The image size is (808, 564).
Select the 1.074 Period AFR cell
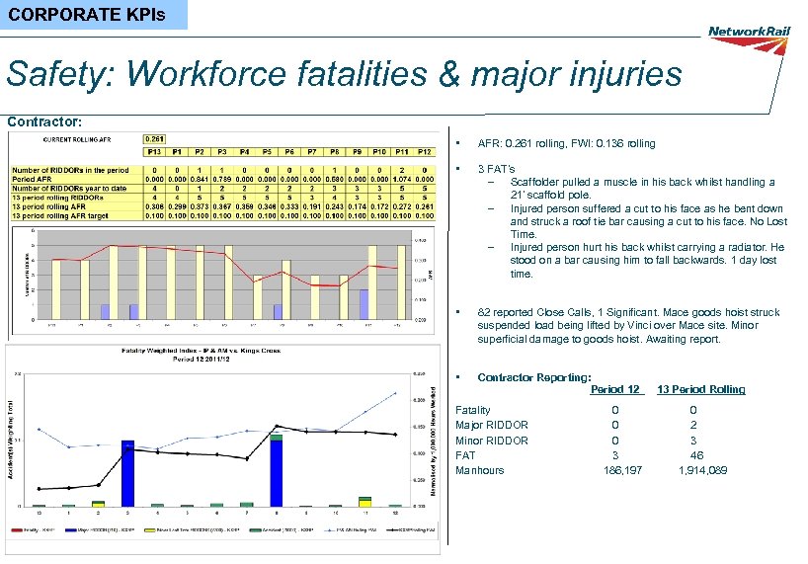coord(402,179)
